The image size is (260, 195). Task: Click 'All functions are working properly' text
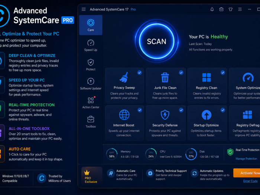(211, 49)
